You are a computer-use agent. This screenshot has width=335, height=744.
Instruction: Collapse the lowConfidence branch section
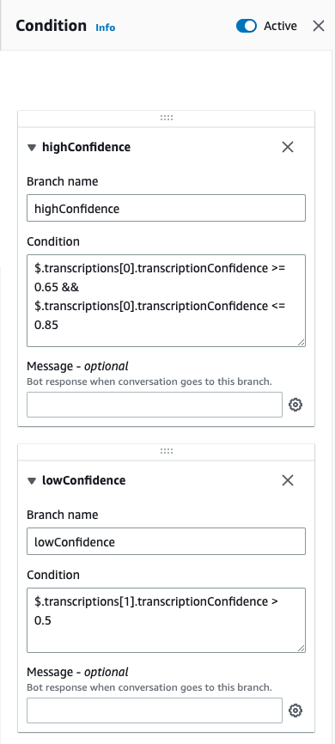coord(32,480)
